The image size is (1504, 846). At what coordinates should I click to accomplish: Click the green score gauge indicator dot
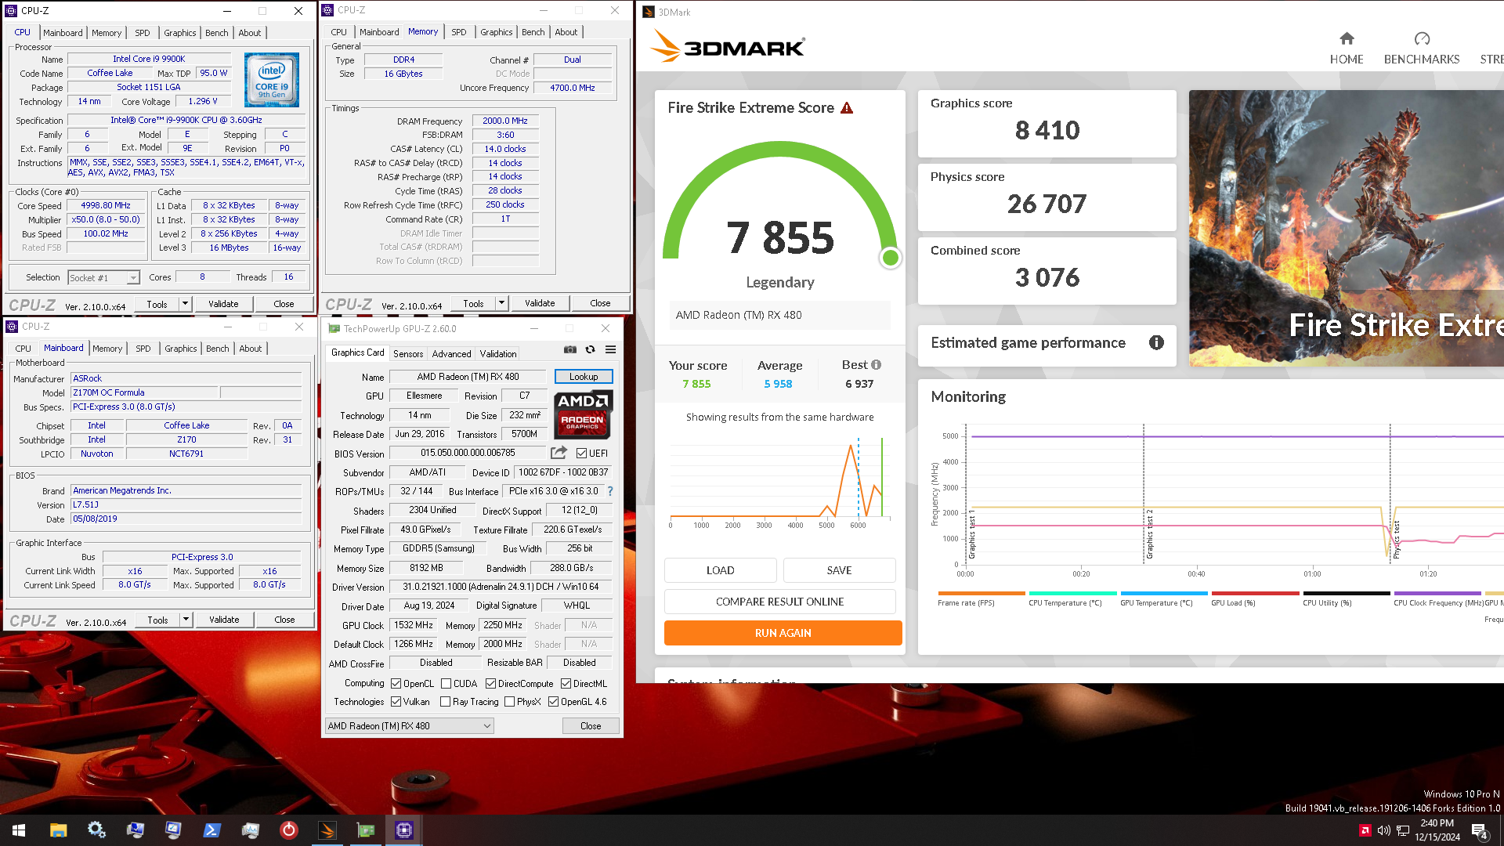tap(890, 258)
